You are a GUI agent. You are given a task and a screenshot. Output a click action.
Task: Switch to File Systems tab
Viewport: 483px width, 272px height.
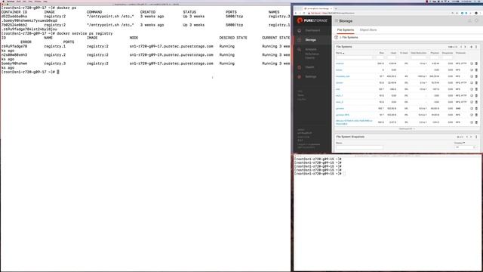(x=346, y=30)
